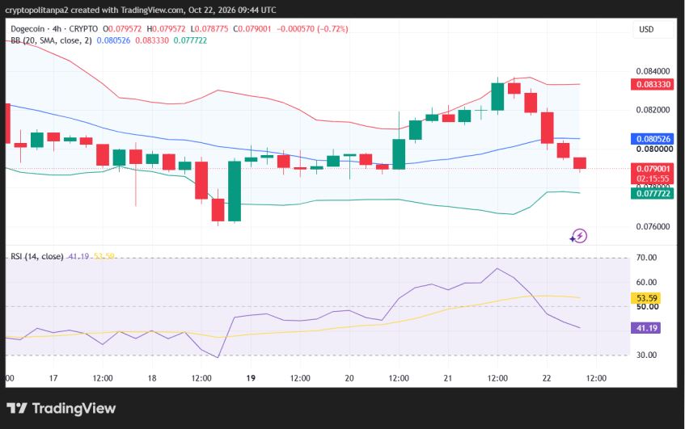The width and height of the screenshot is (685, 429).
Task: Click the purple lightning flash icon on chart
Action: [578, 236]
